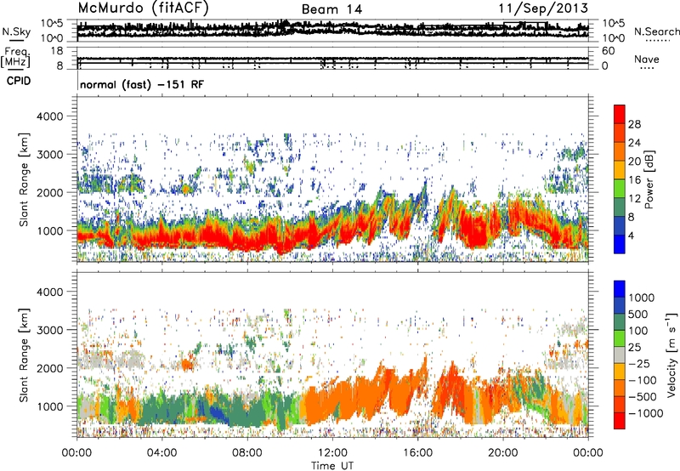Click the '3000' tick on the Velocity panel

click(49, 330)
